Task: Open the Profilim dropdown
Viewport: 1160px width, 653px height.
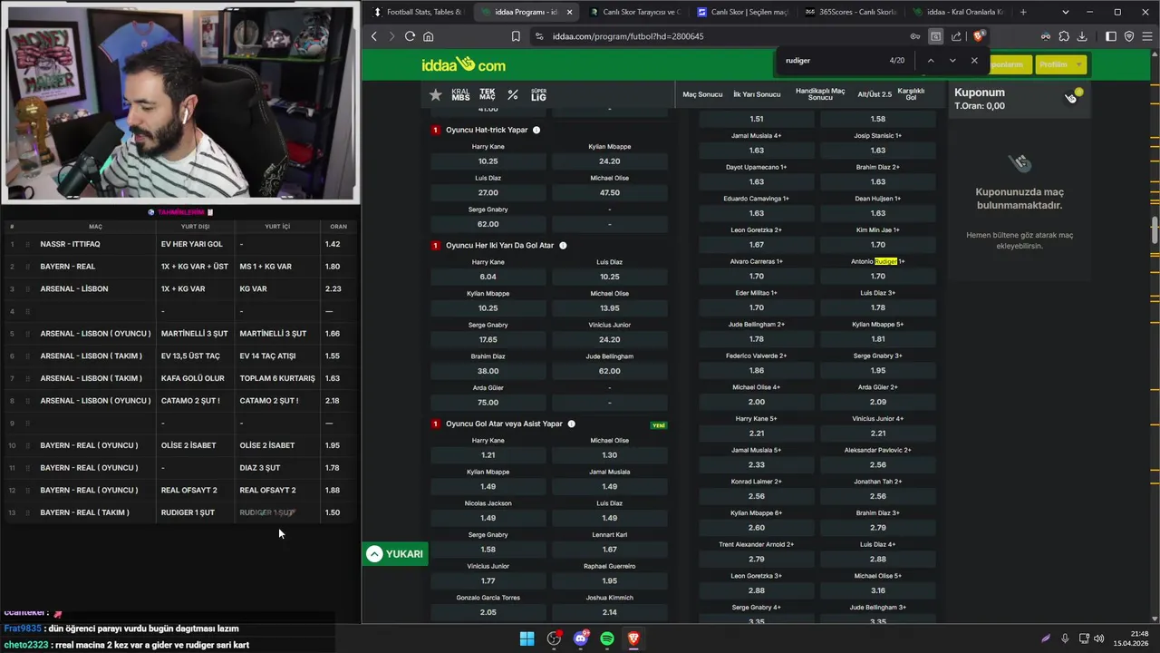Action: coord(1059,64)
